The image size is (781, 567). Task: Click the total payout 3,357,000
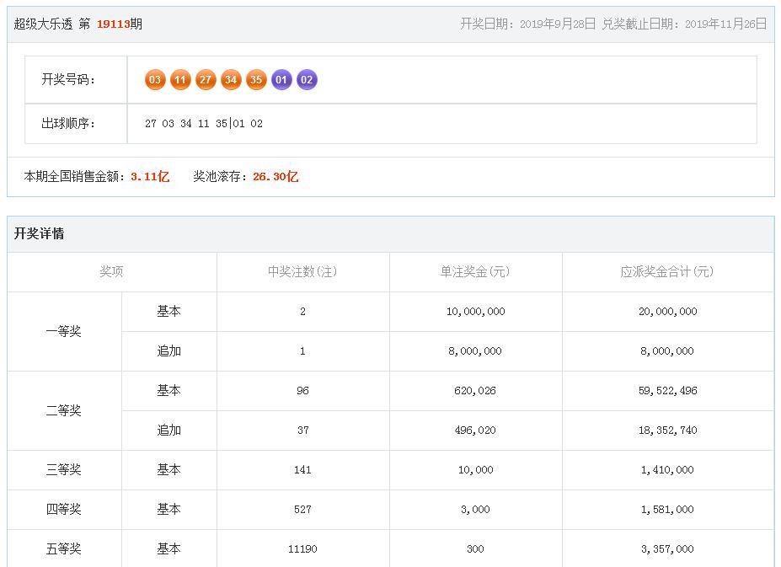(667, 549)
